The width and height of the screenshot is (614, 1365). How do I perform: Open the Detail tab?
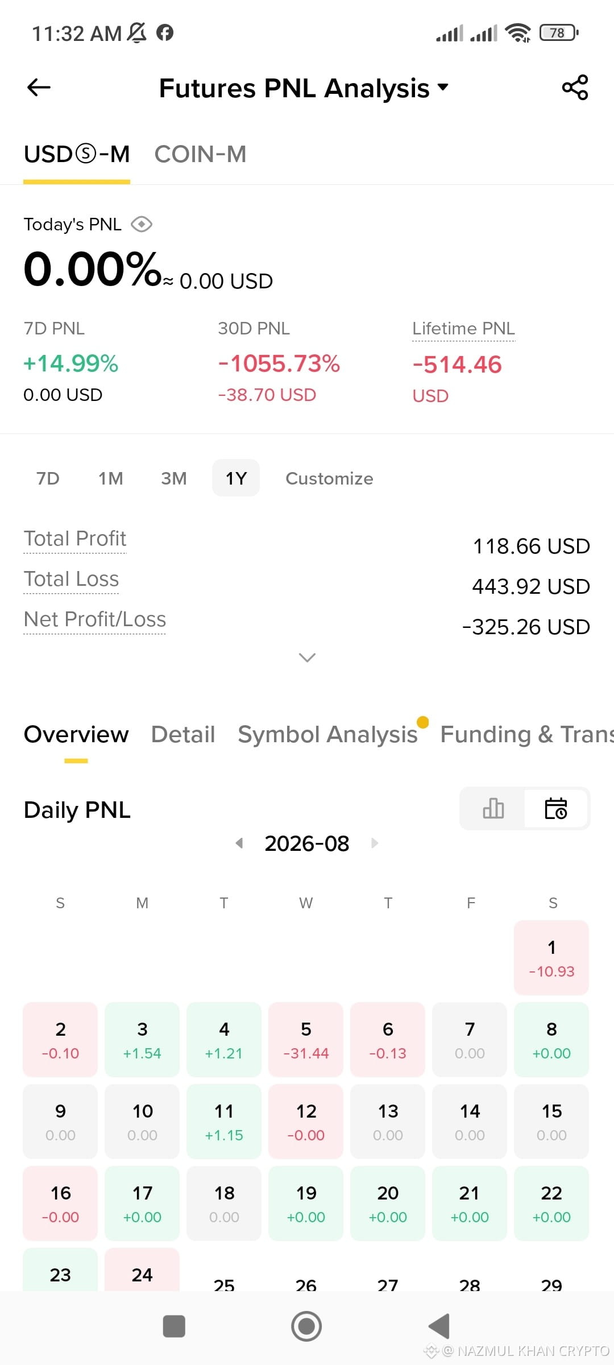(183, 734)
